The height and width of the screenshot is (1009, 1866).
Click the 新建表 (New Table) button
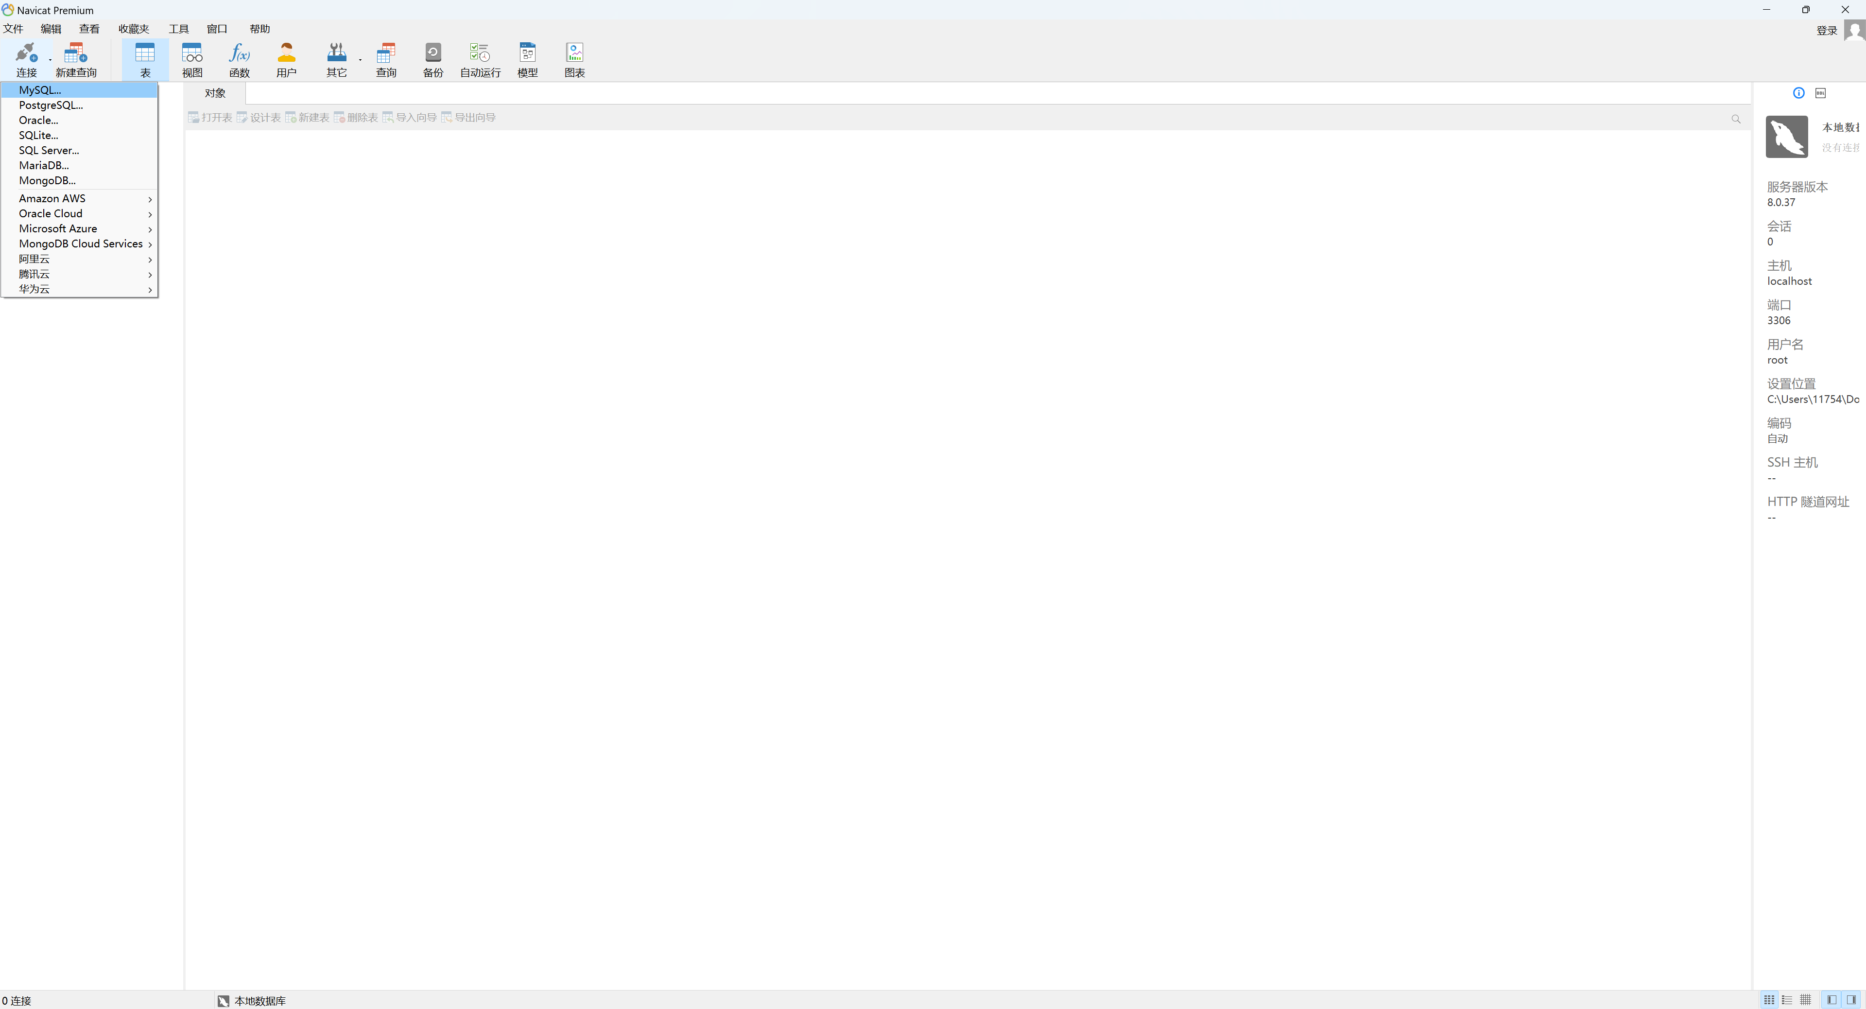coord(307,117)
